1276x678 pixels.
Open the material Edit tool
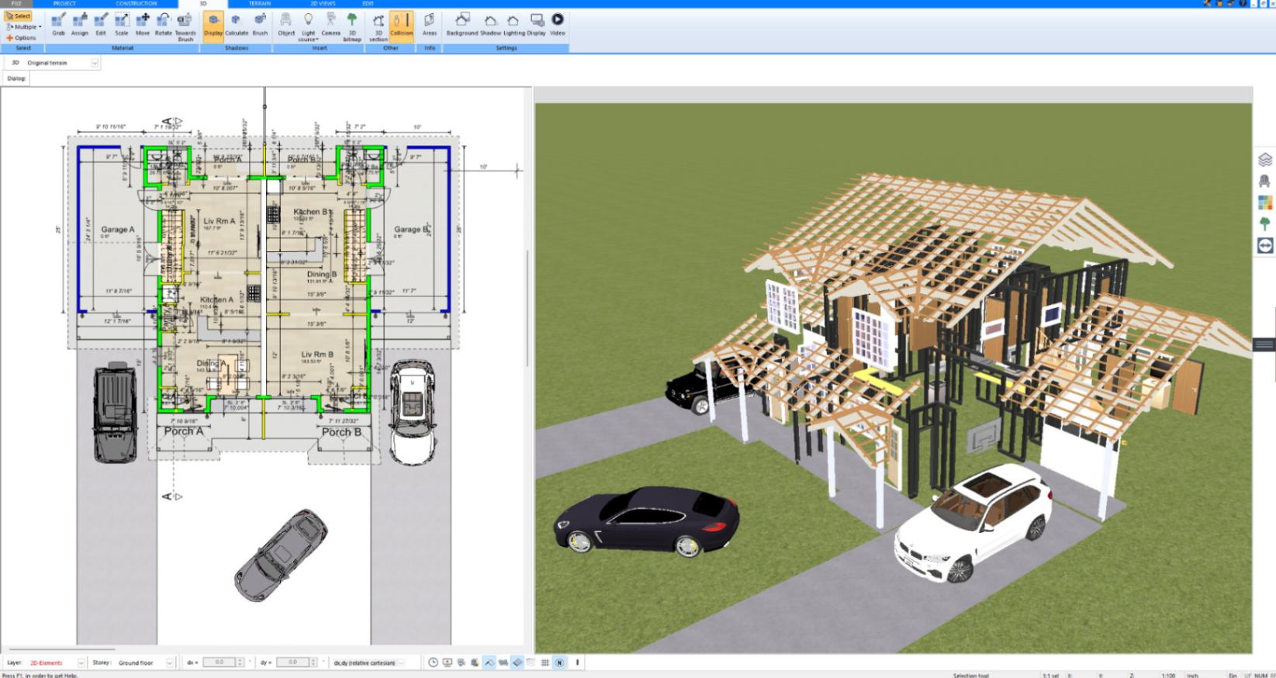point(101,25)
